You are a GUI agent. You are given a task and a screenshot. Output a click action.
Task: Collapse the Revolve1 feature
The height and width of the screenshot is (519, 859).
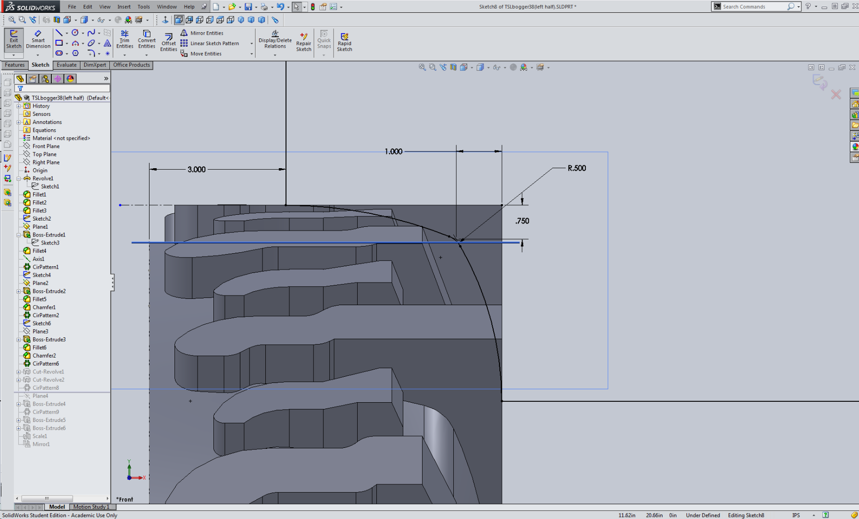pyautogui.click(x=19, y=178)
